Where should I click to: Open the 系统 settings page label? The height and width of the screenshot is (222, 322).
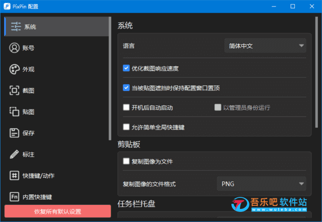click(x=30, y=27)
